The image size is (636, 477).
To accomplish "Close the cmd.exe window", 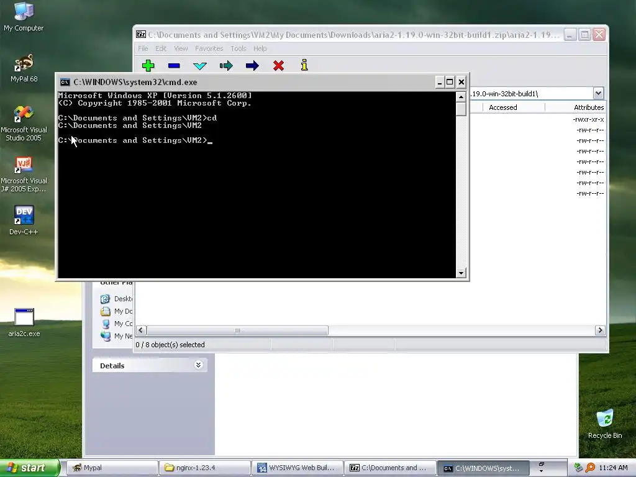I will coord(461,83).
